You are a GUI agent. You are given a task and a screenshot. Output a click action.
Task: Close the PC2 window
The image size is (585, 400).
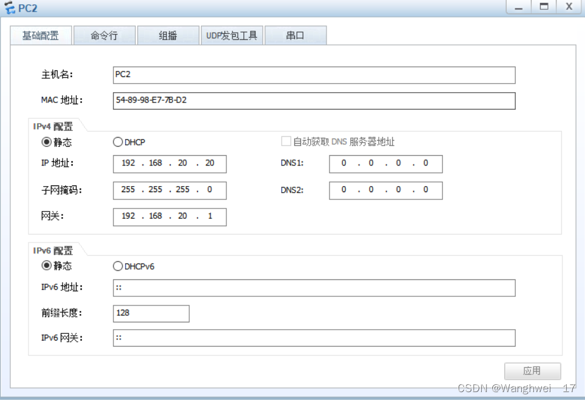(569, 7)
